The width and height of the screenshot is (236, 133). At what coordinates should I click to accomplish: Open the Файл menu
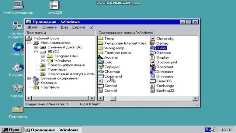click(33, 27)
